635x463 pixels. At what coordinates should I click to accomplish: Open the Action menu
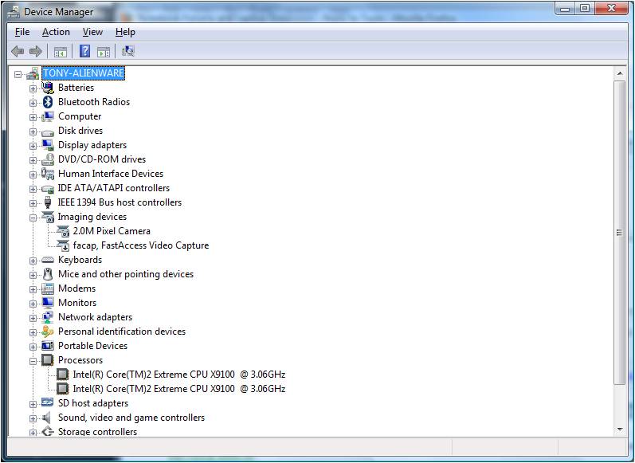tap(56, 32)
